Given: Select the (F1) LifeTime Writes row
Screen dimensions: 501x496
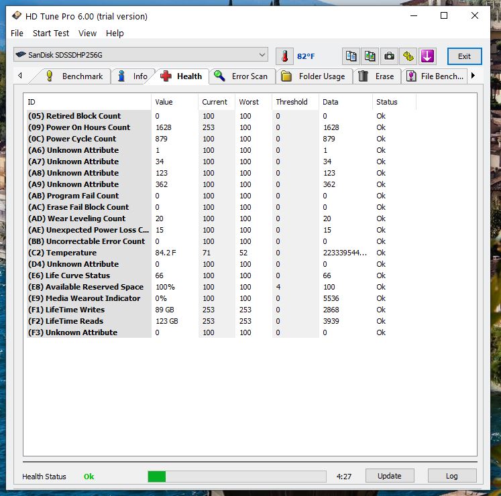Looking at the screenshot, I should pos(221,310).
